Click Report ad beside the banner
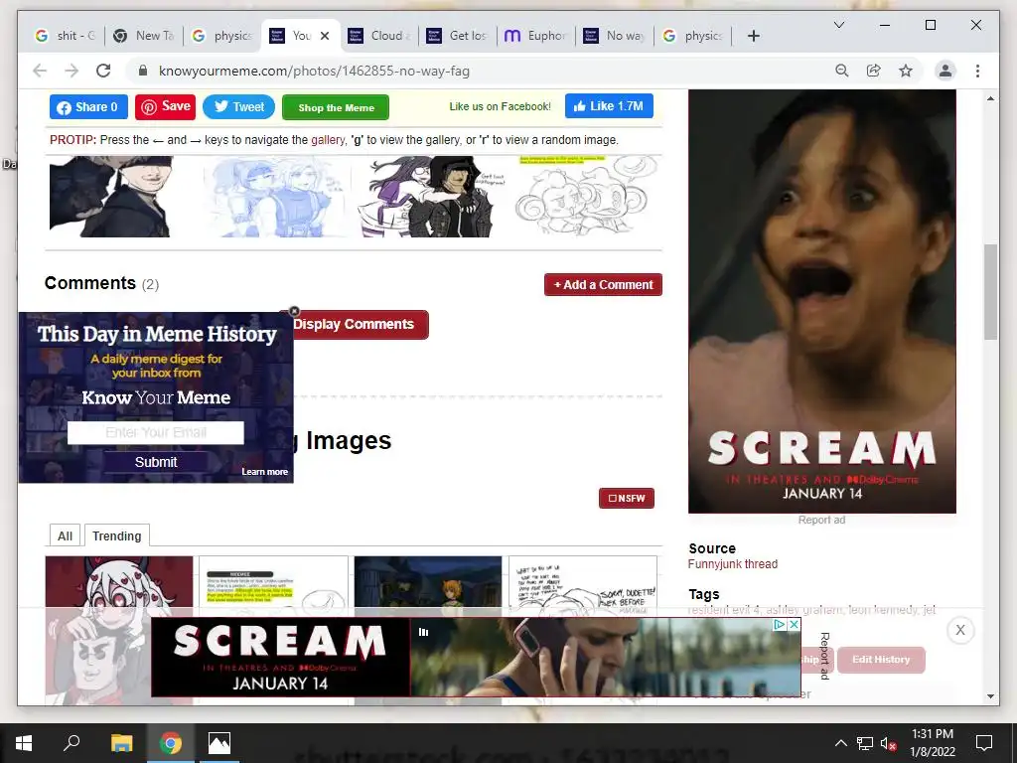Screen dimensions: 1017x763 825,656
